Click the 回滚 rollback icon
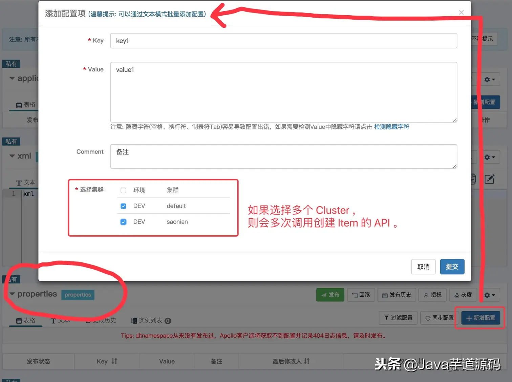The height and width of the screenshot is (382, 512). pos(361,295)
